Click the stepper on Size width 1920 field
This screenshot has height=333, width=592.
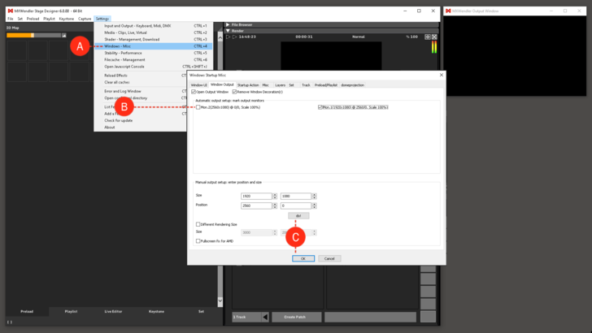[275, 196]
